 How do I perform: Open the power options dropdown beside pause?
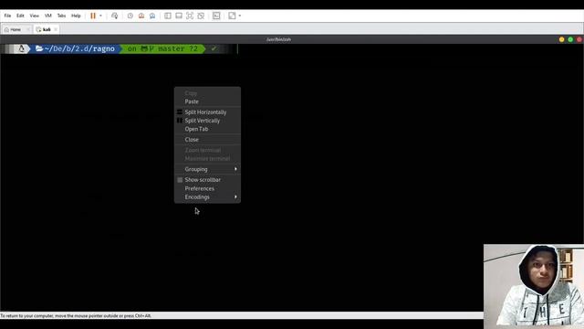100,16
